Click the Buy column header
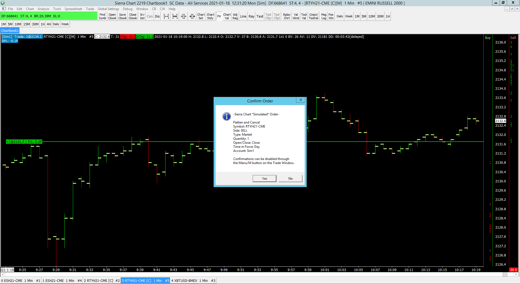The width and height of the screenshot is (520, 284). tap(488, 38)
